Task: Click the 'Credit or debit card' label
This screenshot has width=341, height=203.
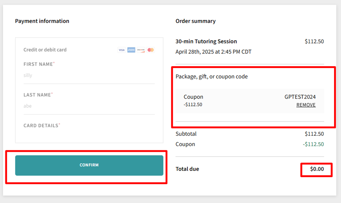Action: tap(45, 50)
